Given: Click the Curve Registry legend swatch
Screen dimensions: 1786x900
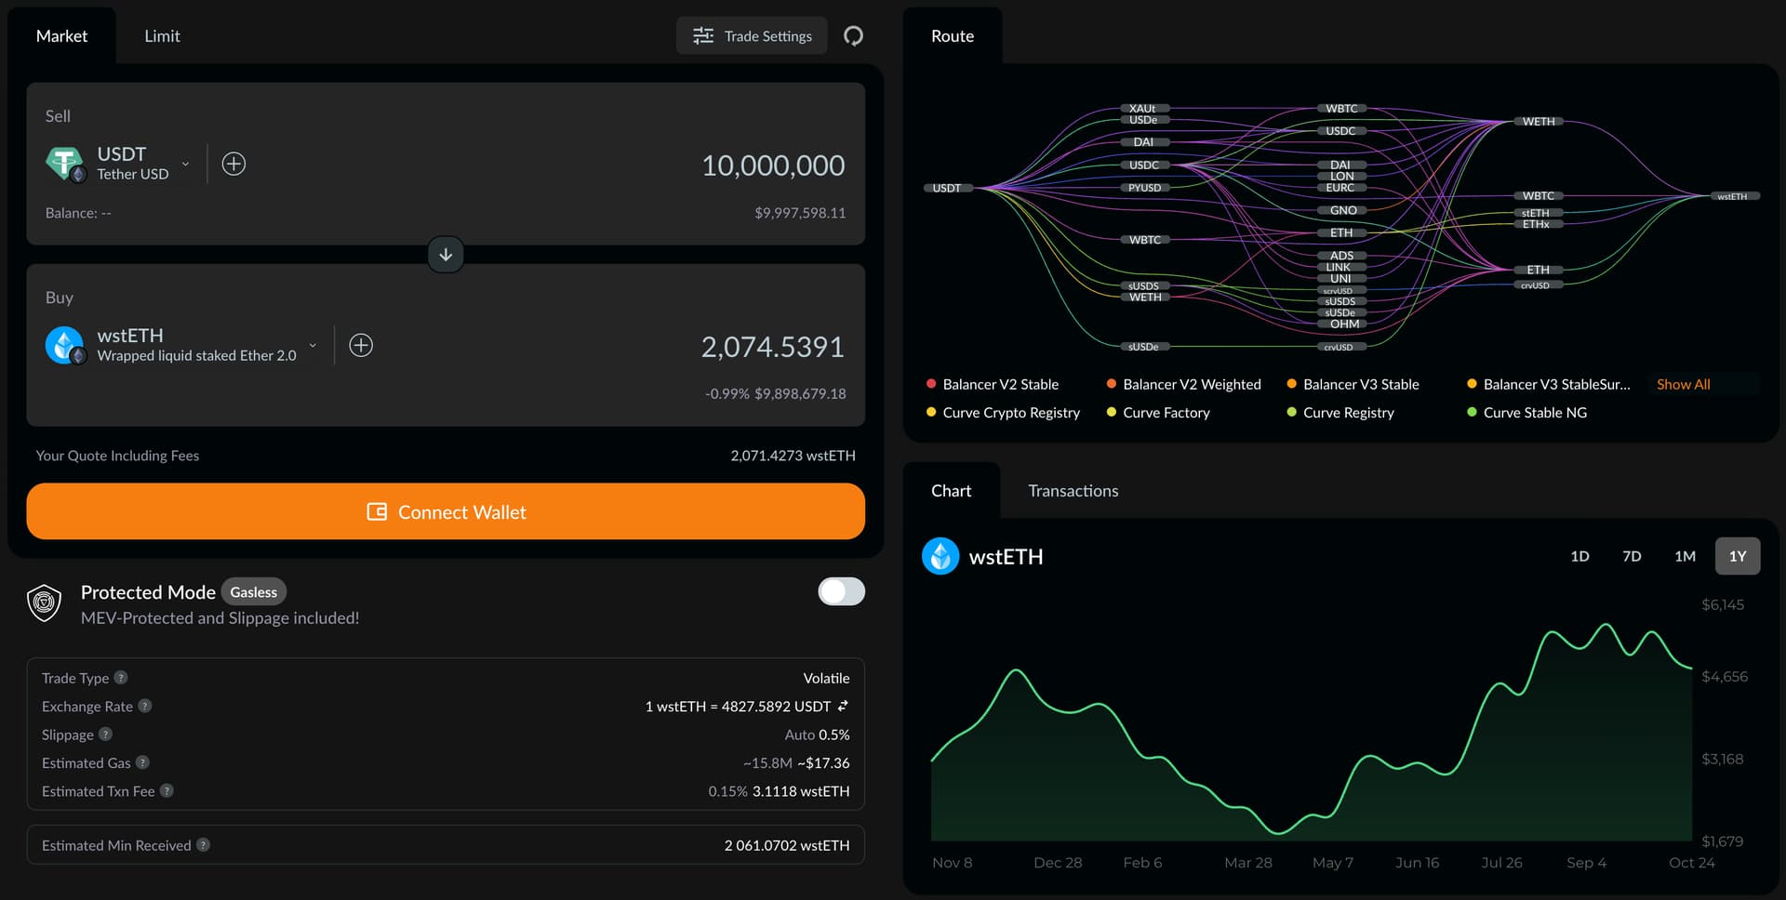Looking at the screenshot, I should click(x=1291, y=412).
